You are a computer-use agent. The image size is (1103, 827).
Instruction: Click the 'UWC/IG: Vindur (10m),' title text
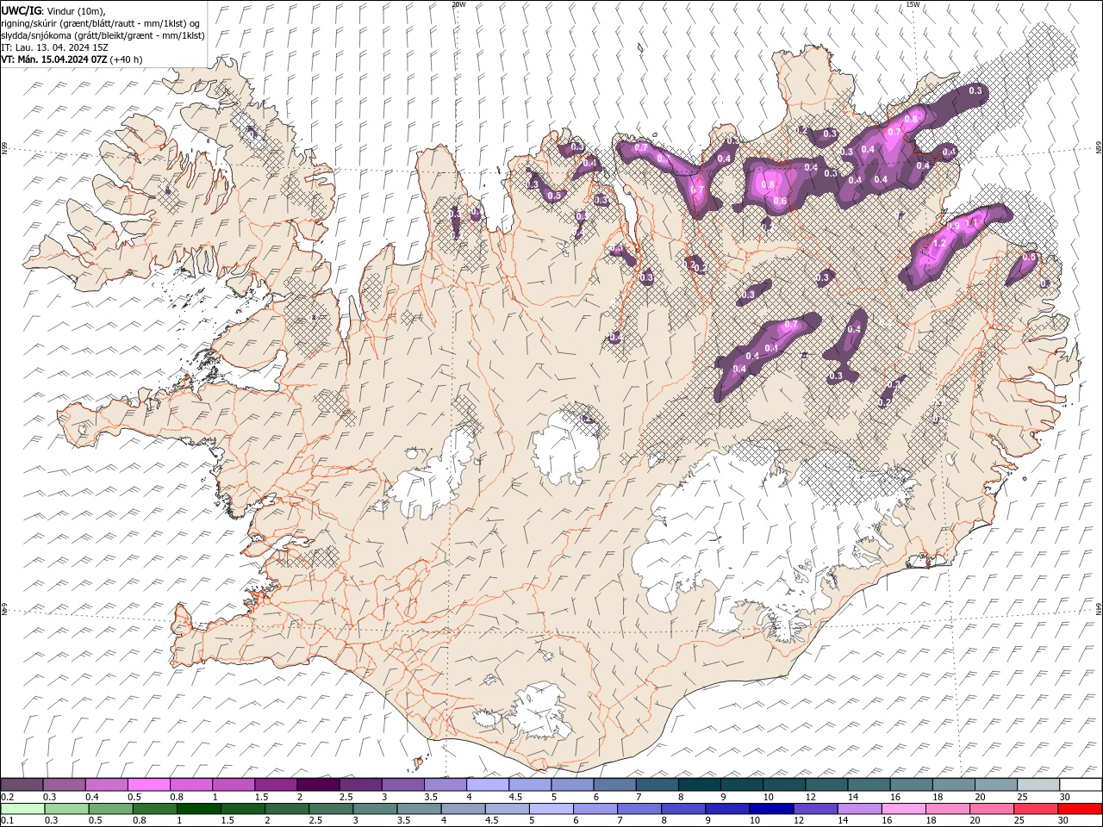click(53, 10)
